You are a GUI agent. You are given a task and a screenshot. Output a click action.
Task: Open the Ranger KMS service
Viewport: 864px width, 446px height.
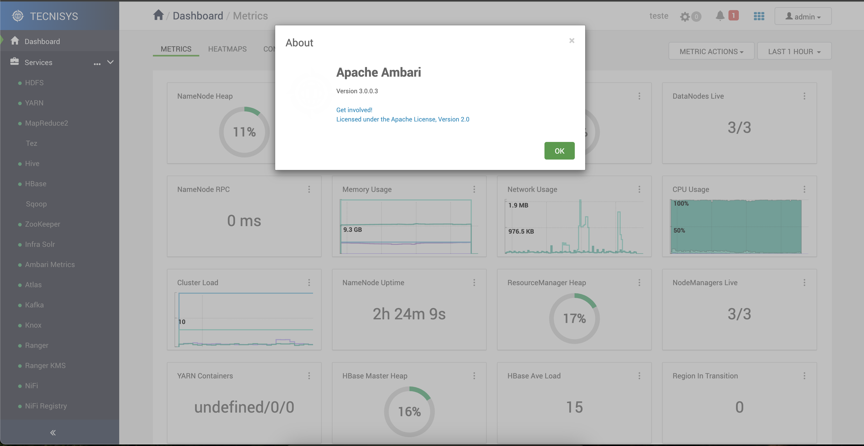pyautogui.click(x=45, y=365)
